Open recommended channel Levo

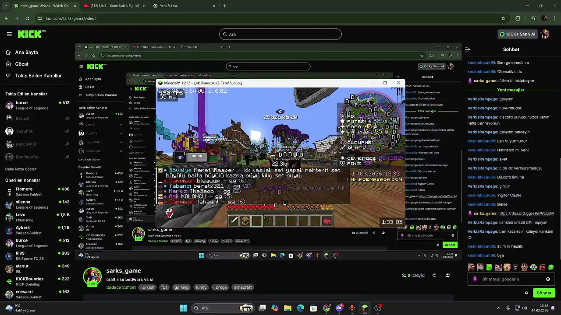(37, 217)
